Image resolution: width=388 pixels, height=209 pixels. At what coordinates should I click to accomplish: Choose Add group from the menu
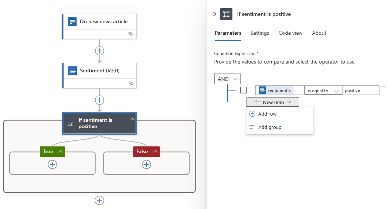(280, 127)
